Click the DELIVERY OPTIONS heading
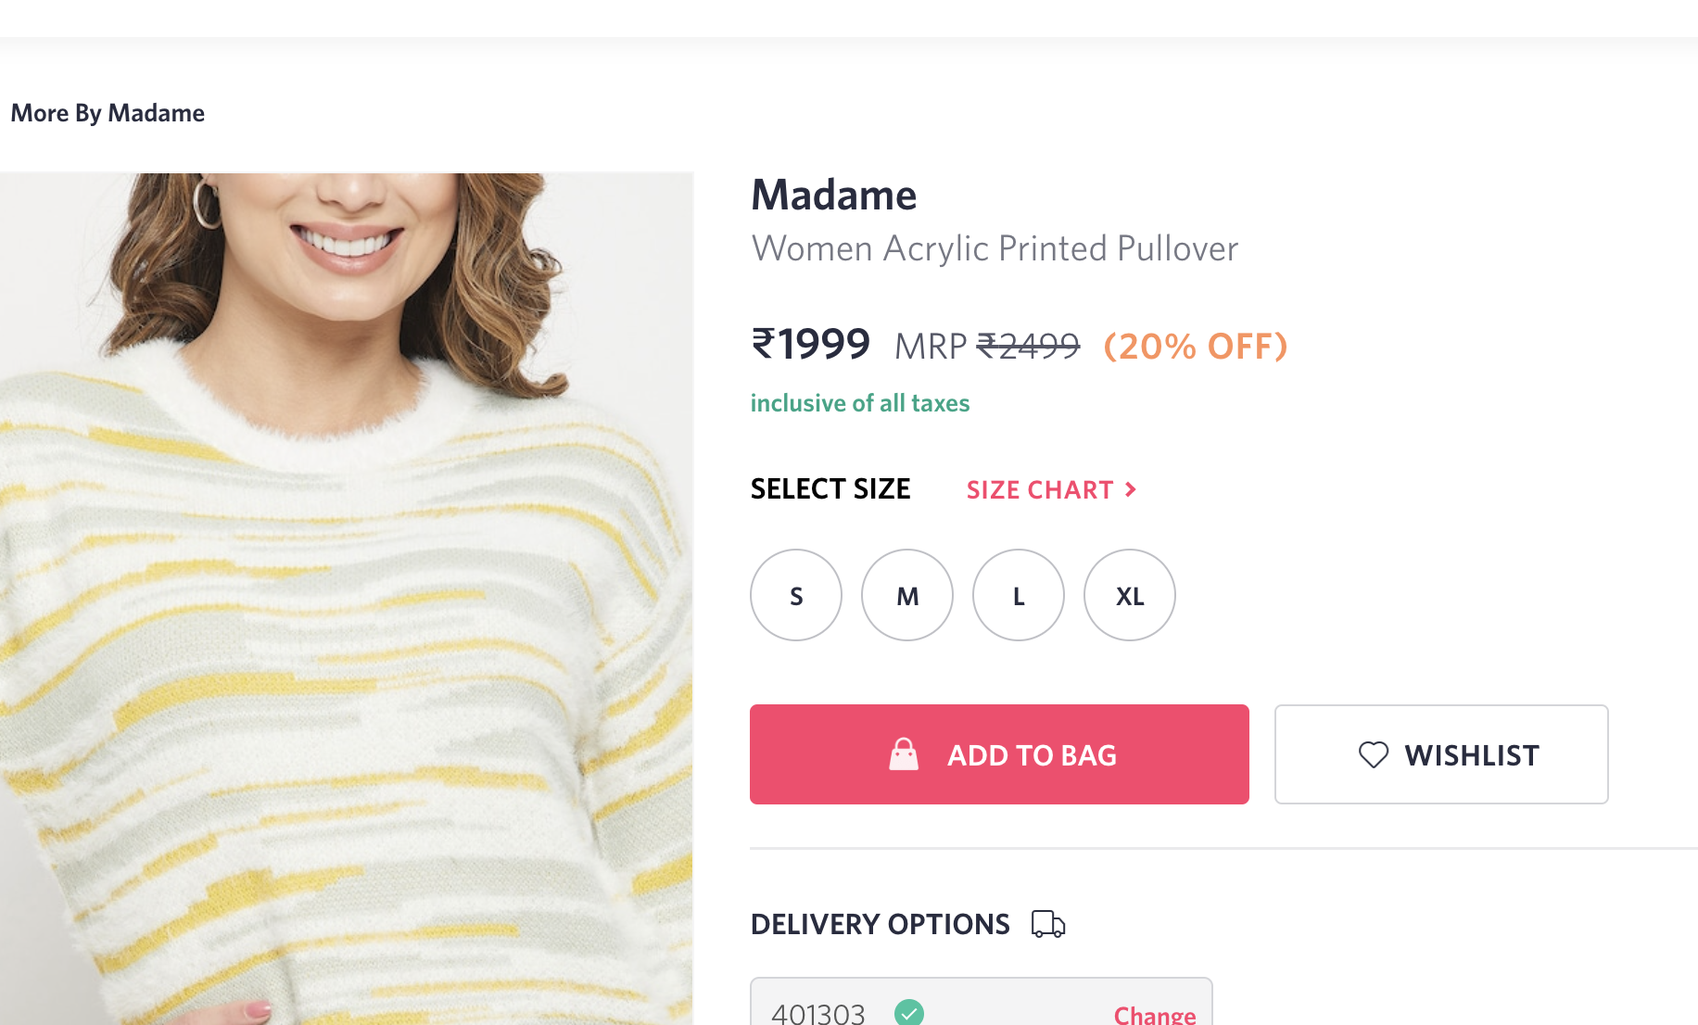1698x1025 pixels. [880, 924]
